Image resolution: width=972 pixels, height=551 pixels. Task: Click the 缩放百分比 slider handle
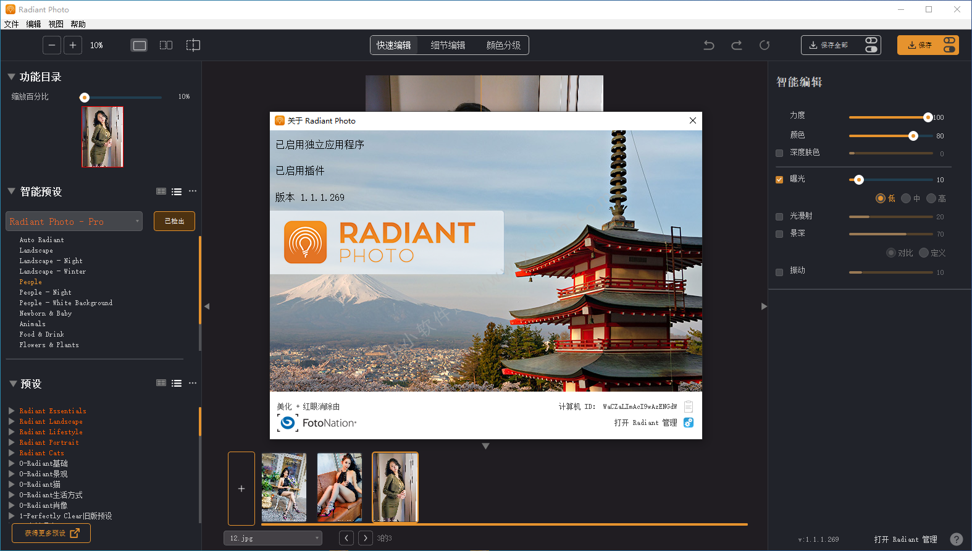click(x=85, y=98)
